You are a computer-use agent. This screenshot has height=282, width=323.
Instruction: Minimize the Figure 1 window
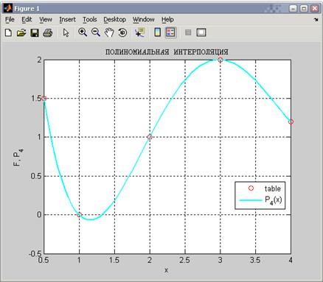(x=293, y=9)
